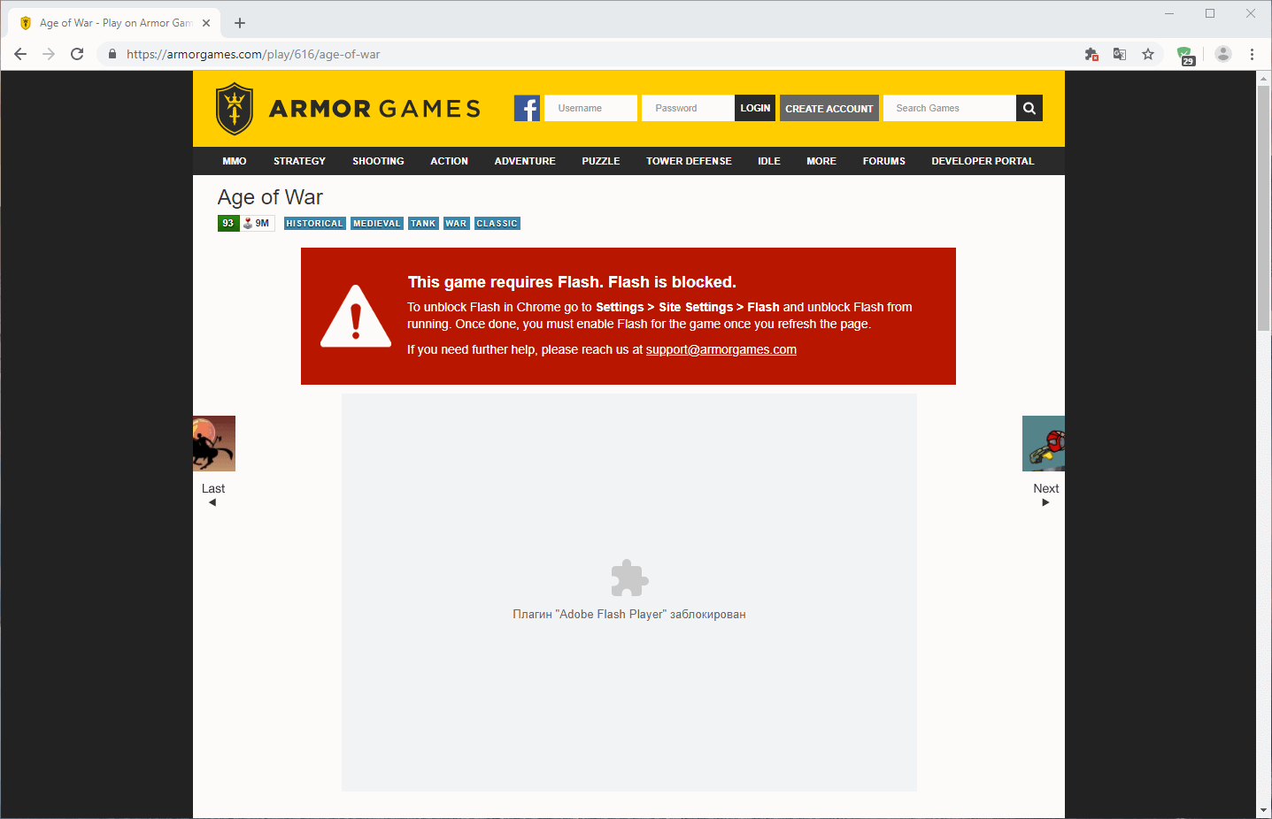Image resolution: width=1272 pixels, height=819 pixels.
Task: Click the blocked Flash plugin puzzle icon
Action: [x=629, y=578]
